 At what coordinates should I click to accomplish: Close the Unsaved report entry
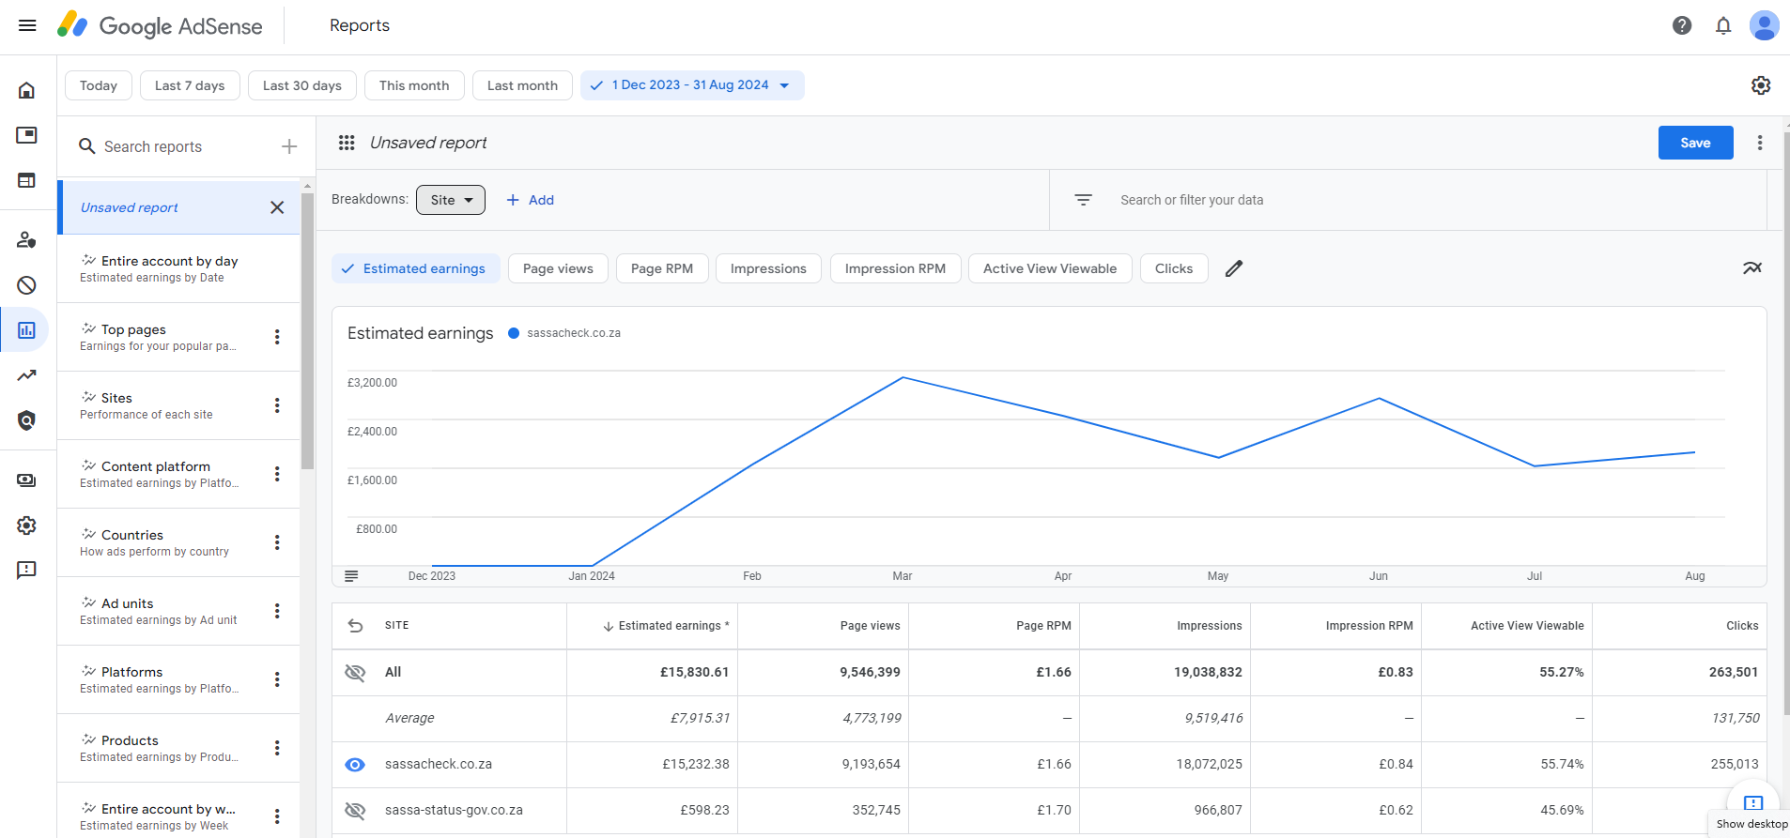pyautogui.click(x=277, y=207)
